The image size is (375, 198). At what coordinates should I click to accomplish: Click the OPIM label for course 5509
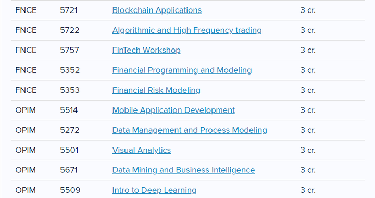pos(26,190)
